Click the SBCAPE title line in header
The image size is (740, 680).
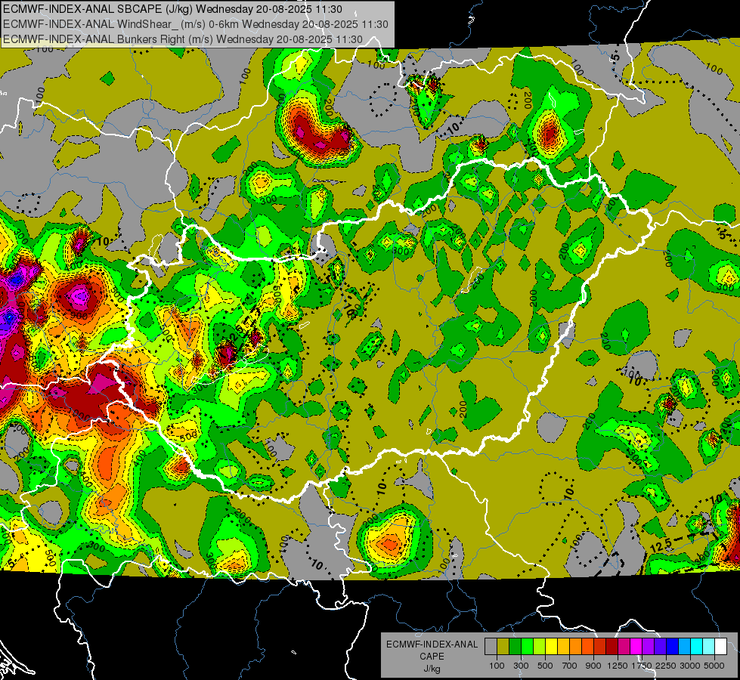pyautogui.click(x=173, y=9)
